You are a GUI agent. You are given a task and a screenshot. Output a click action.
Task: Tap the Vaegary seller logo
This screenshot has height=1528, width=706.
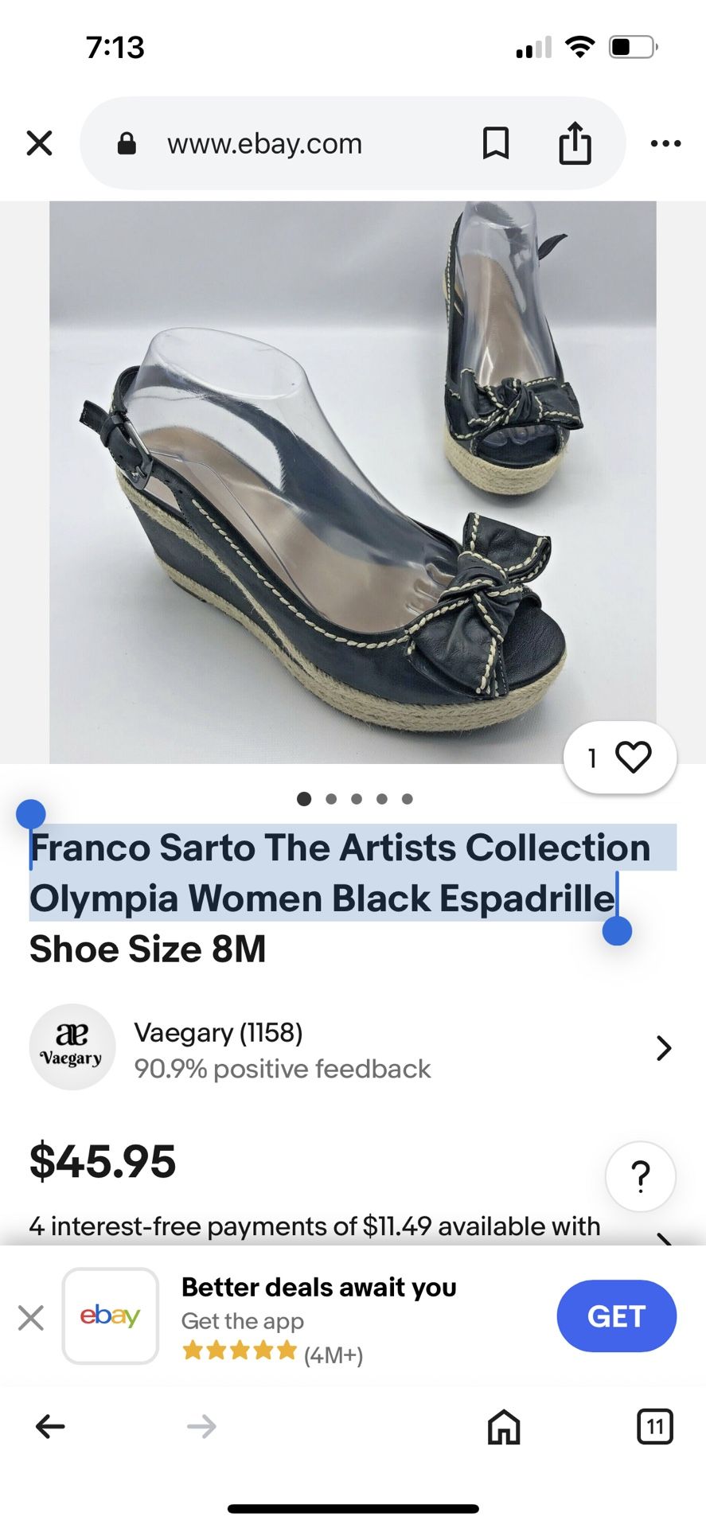(x=72, y=1047)
